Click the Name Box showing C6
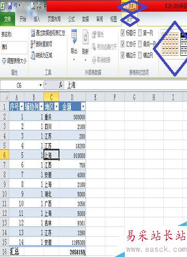 pos(19,85)
